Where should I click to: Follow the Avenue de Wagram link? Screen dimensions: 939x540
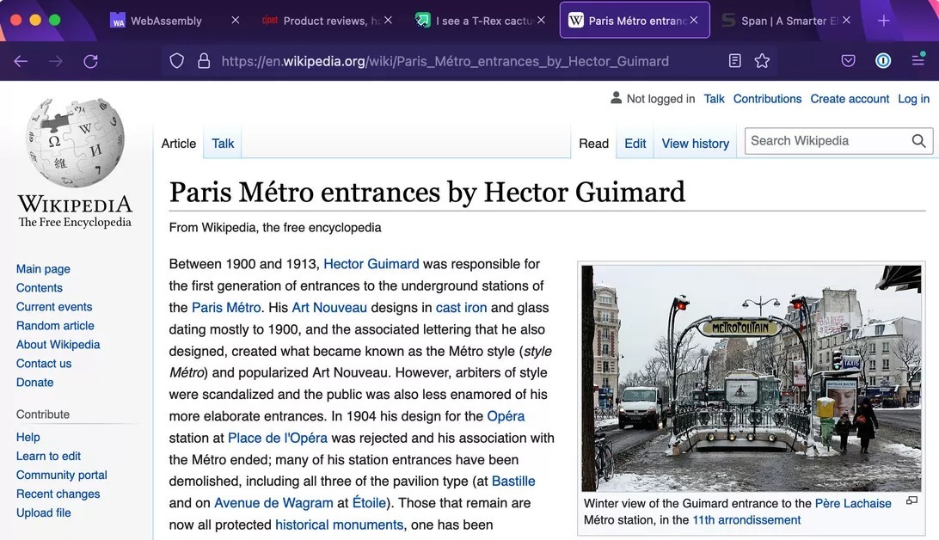point(273,503)
